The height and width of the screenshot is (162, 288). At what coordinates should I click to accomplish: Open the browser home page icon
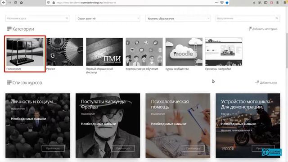(x=22, y=3)
